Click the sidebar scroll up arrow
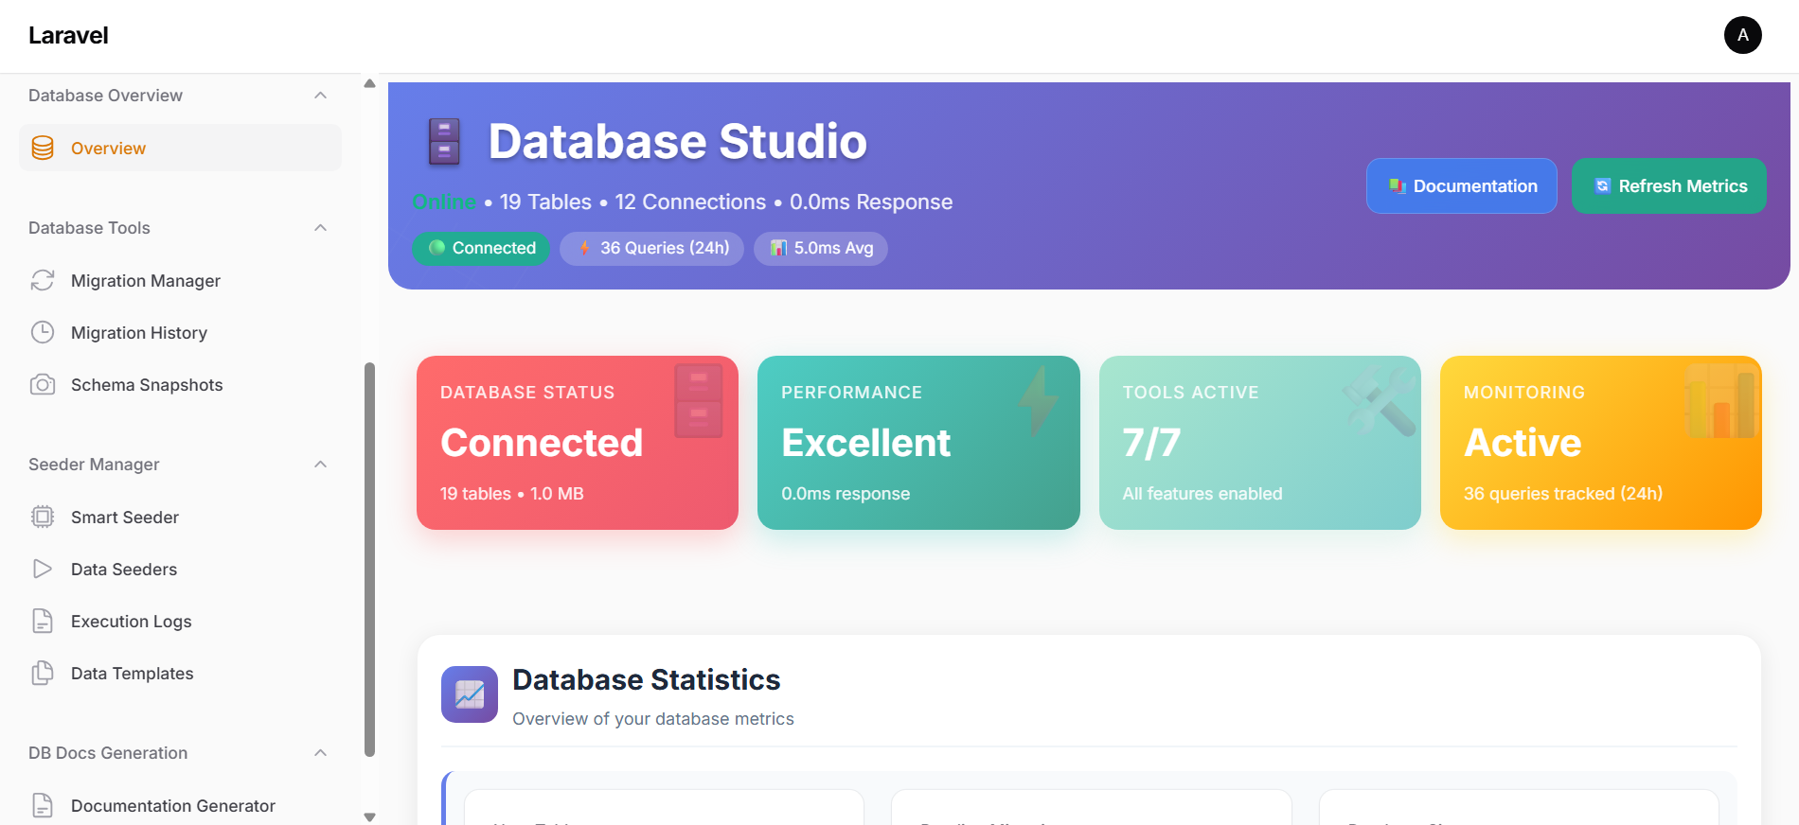 (x=369, y=83)
